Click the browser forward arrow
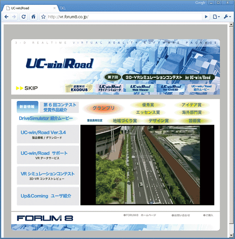The image size is (235, 239). (14, 16)
